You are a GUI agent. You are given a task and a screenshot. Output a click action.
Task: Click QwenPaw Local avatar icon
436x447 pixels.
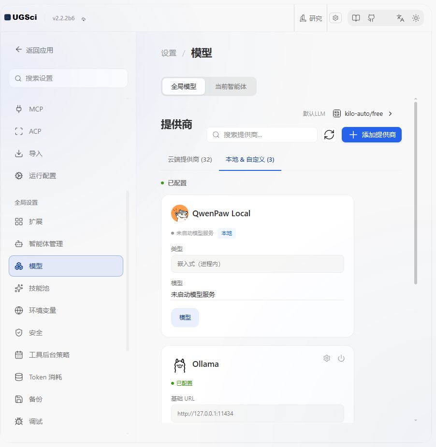tap(180, 213)
